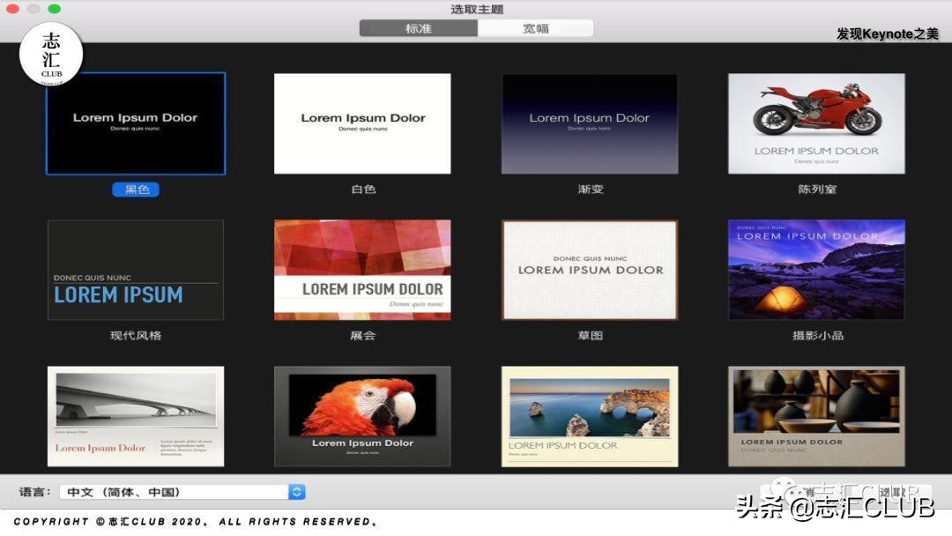The image size is (952, 536).
Task: Select the 黑色 black theme thumbnail preview
Action: [136, 123]
